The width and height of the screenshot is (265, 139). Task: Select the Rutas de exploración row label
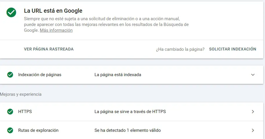pos(38,130)
